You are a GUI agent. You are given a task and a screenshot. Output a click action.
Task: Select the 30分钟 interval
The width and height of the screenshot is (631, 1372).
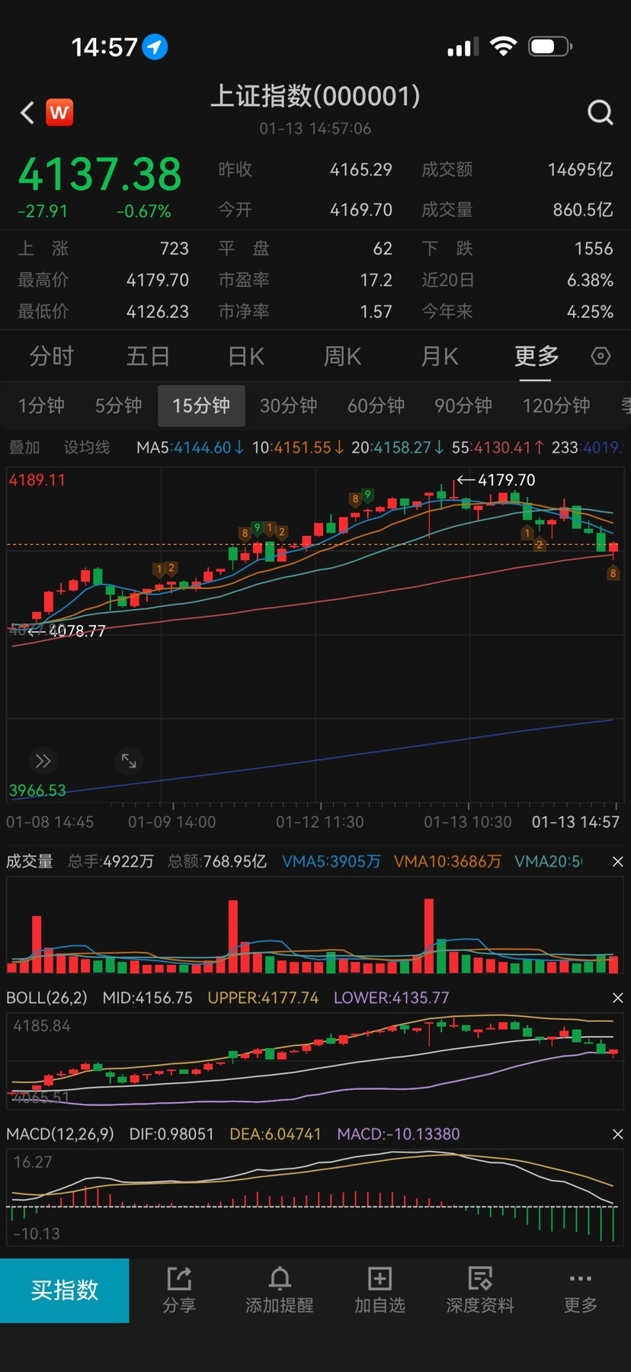288,406
